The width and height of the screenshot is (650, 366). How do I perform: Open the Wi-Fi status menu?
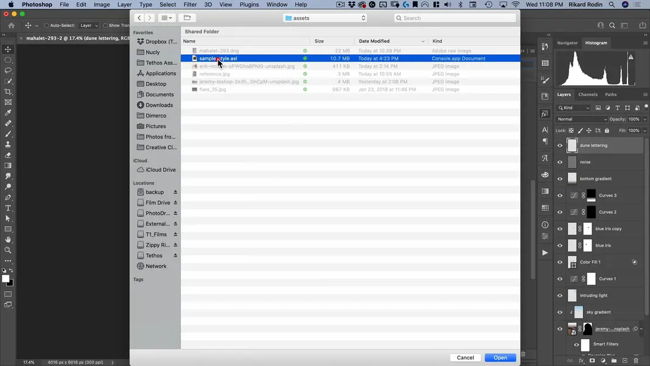point(515,4)
